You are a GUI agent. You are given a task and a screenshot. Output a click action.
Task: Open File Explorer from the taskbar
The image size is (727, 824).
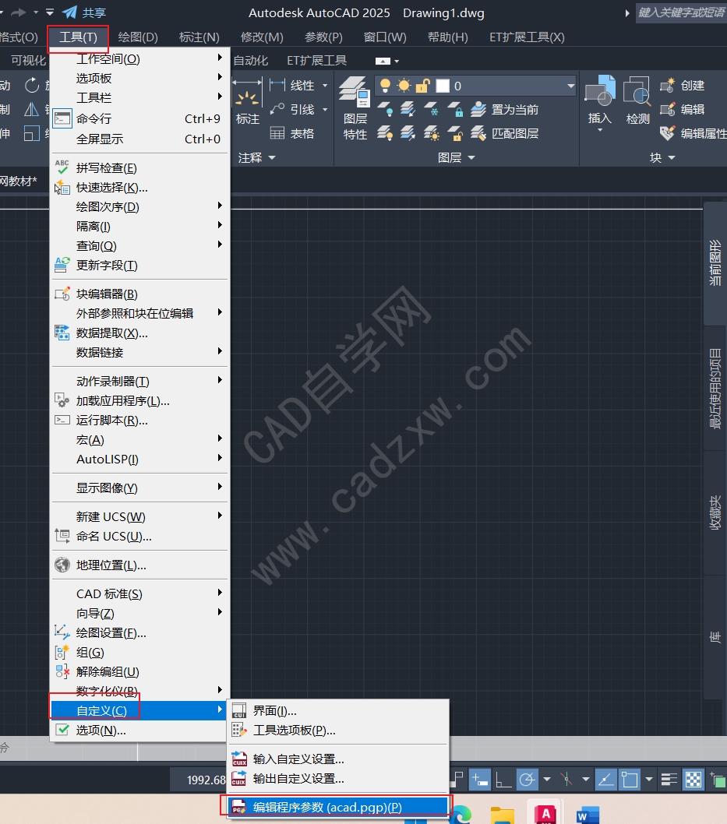503,815
